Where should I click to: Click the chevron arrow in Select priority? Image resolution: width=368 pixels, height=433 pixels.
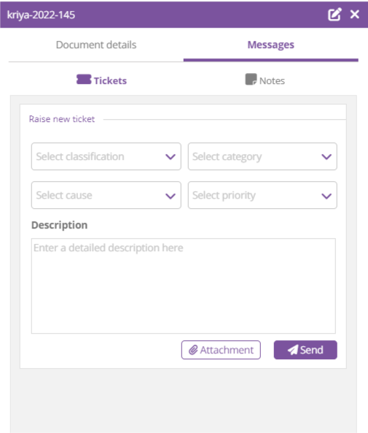(326, 196)
